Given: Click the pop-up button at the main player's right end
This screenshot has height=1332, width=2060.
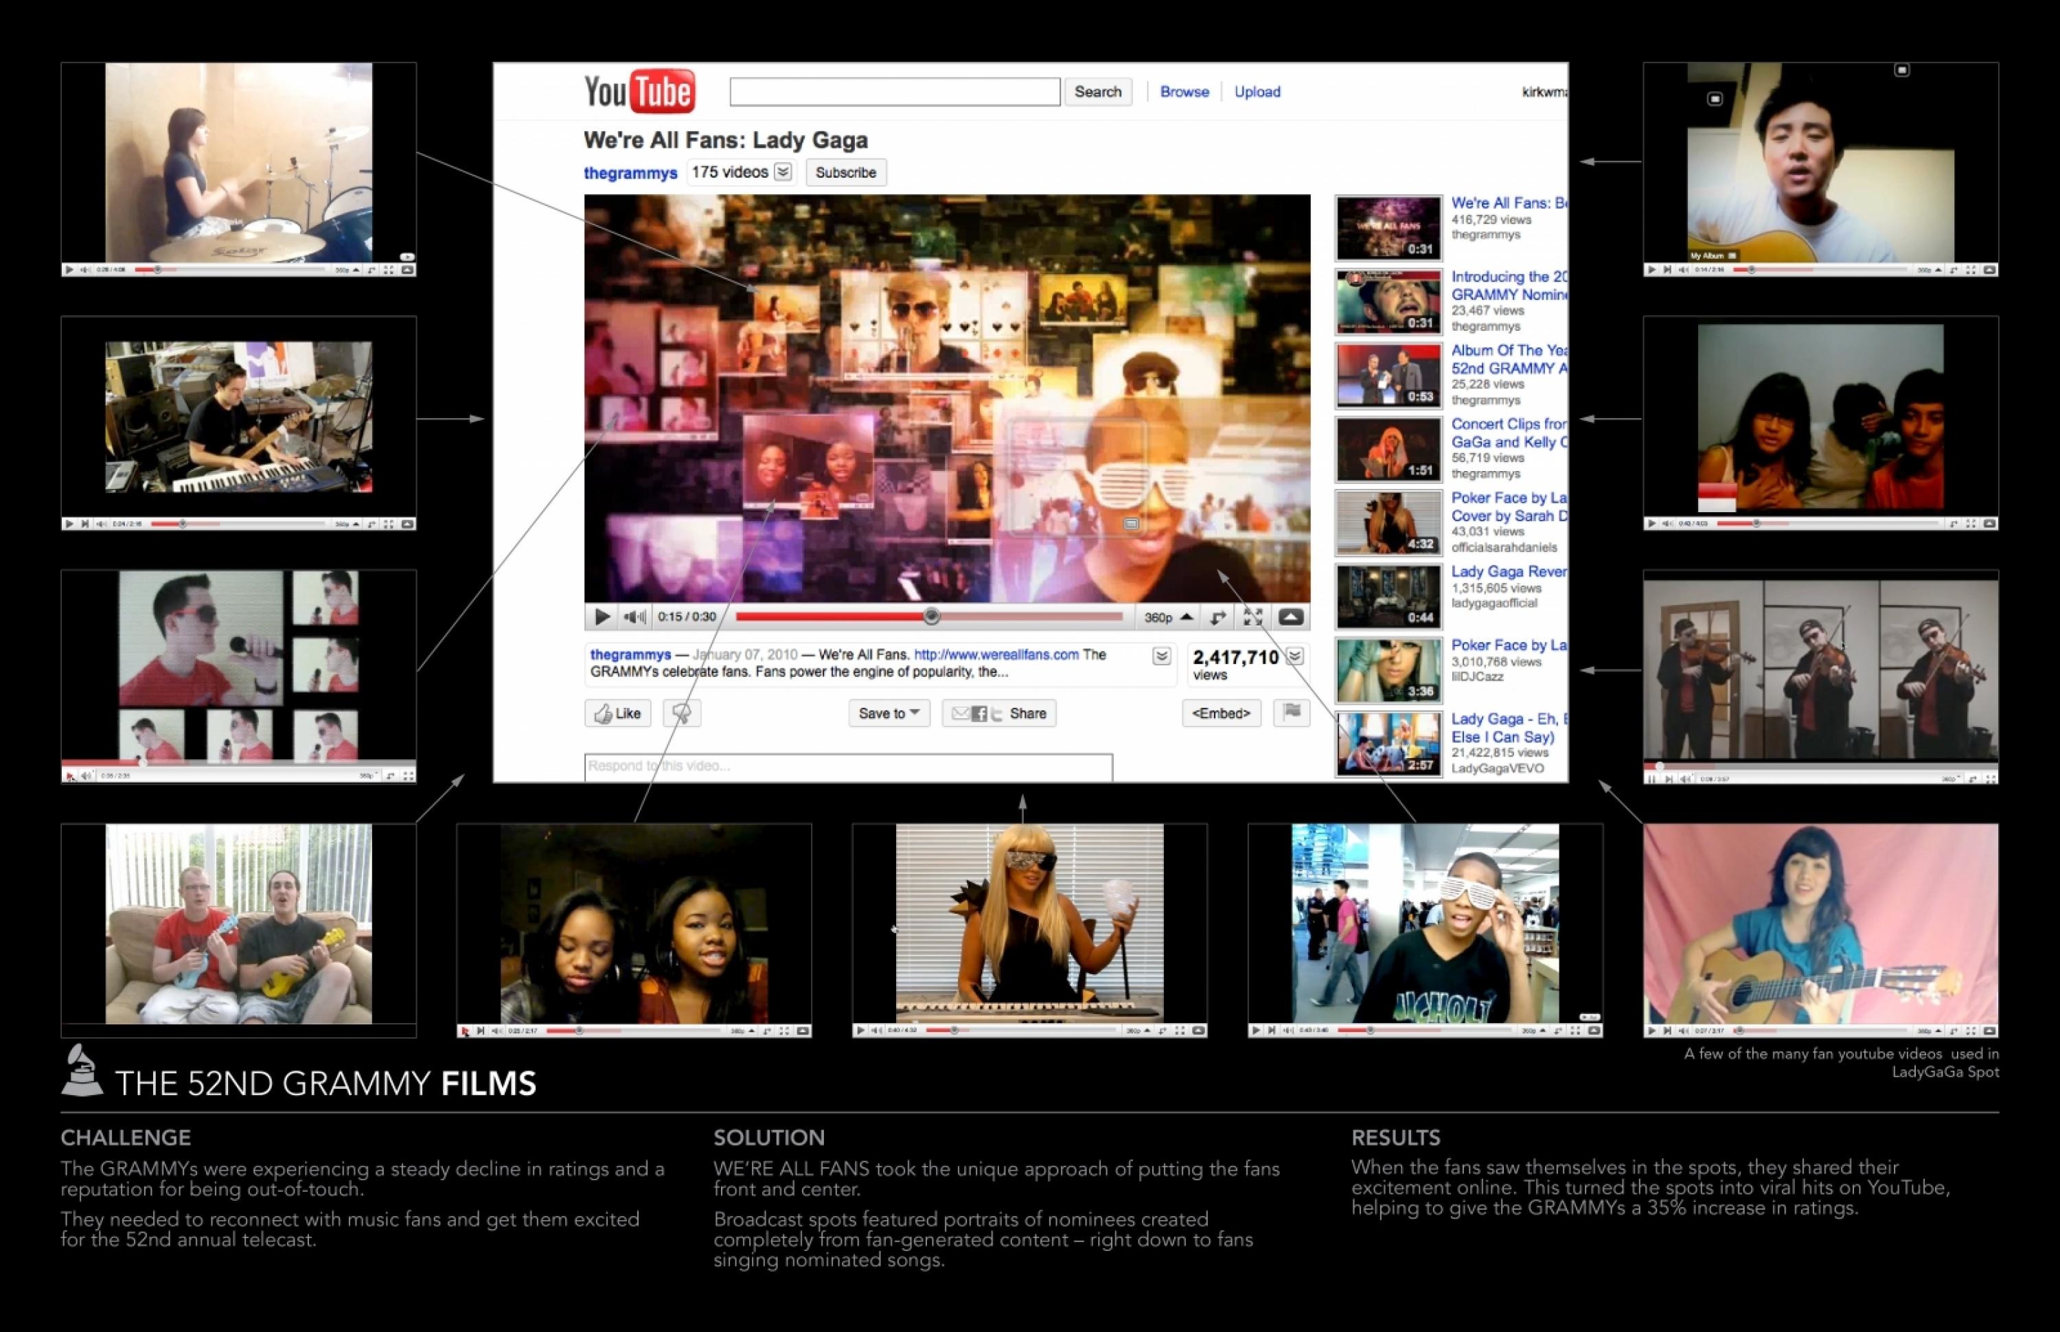Looking at the screenshot, I should (1290, 617).
